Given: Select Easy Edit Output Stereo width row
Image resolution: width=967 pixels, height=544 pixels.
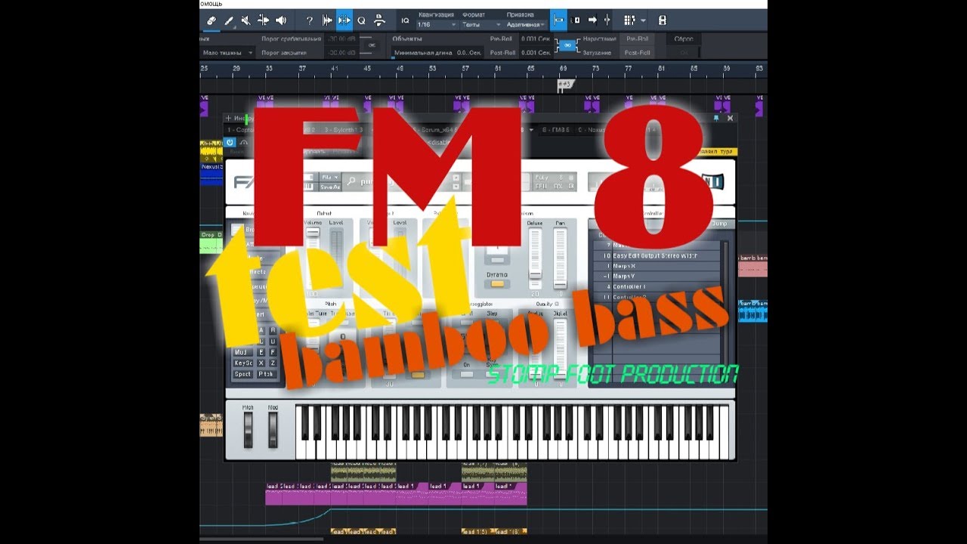Looking at the screenshot, I should (656, 256).
